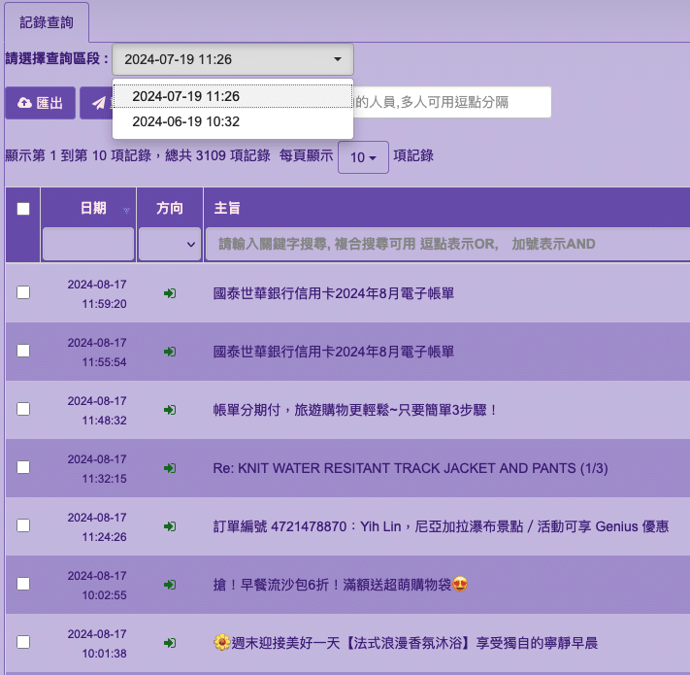This screenshot has height=675, width=690.
Task: Click incoming arrow icon for 11:48:32 row
Action: tap(170, 410)
